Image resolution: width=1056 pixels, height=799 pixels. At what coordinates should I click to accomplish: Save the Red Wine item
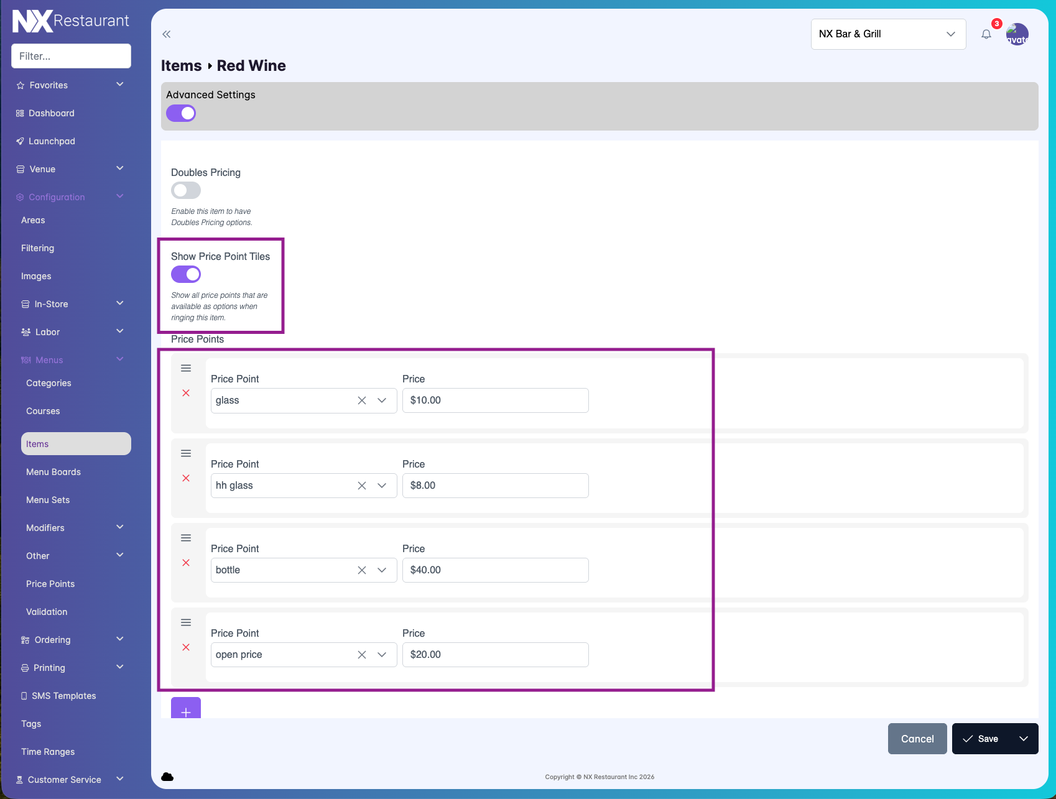pos(981,739)
